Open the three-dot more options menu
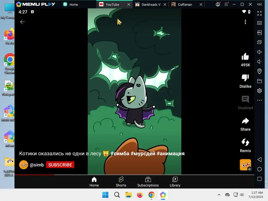This screenshot has width=268, height=201. 245,22
